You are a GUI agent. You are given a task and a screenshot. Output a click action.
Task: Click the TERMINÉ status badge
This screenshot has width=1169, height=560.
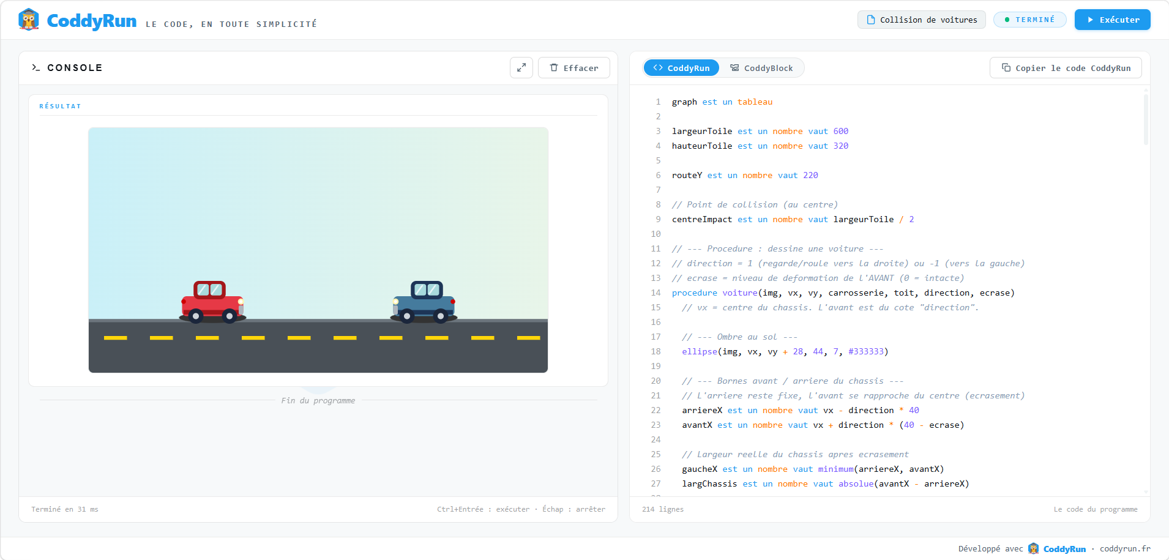(x=1030, y=20)
